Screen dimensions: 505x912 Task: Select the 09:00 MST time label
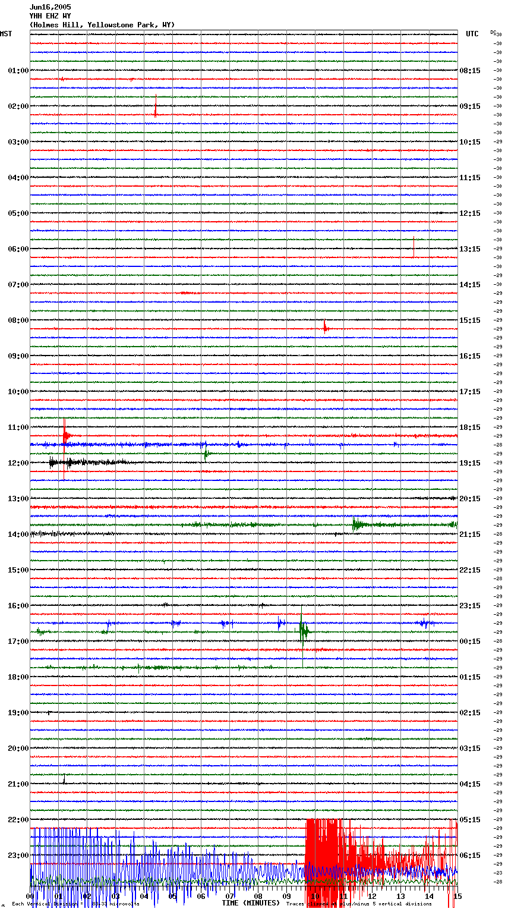point(18,356)
